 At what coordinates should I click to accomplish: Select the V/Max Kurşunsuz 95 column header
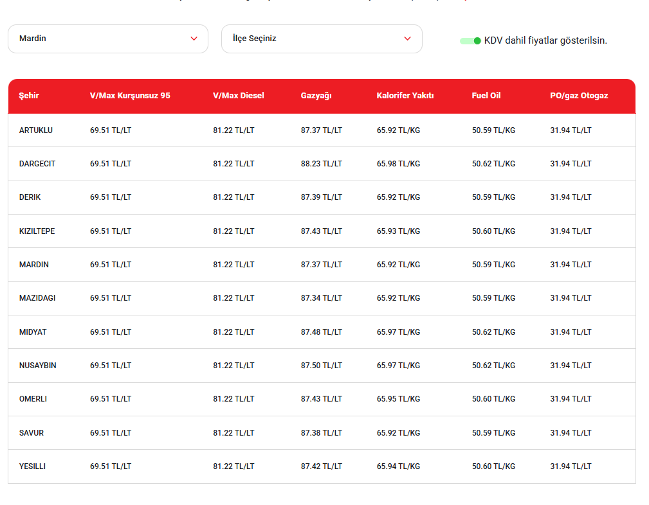pyautogui.click(x=130, y=96)
